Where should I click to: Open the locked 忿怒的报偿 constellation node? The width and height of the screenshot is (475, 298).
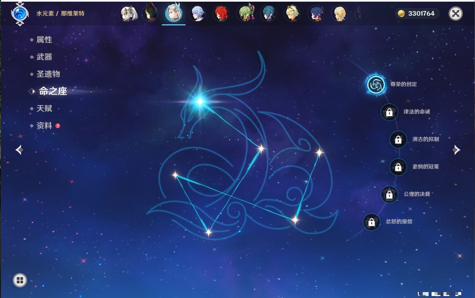tap(371, 222)
